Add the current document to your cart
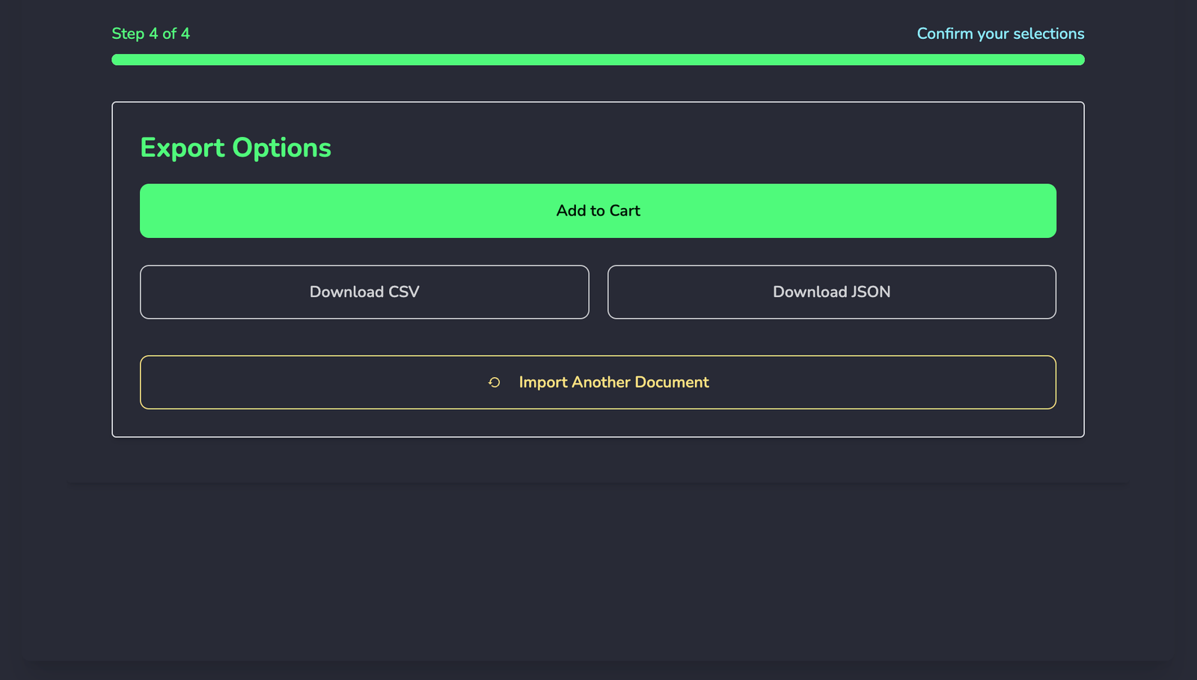Screen dimensions: 1197x680 (598, 210)
